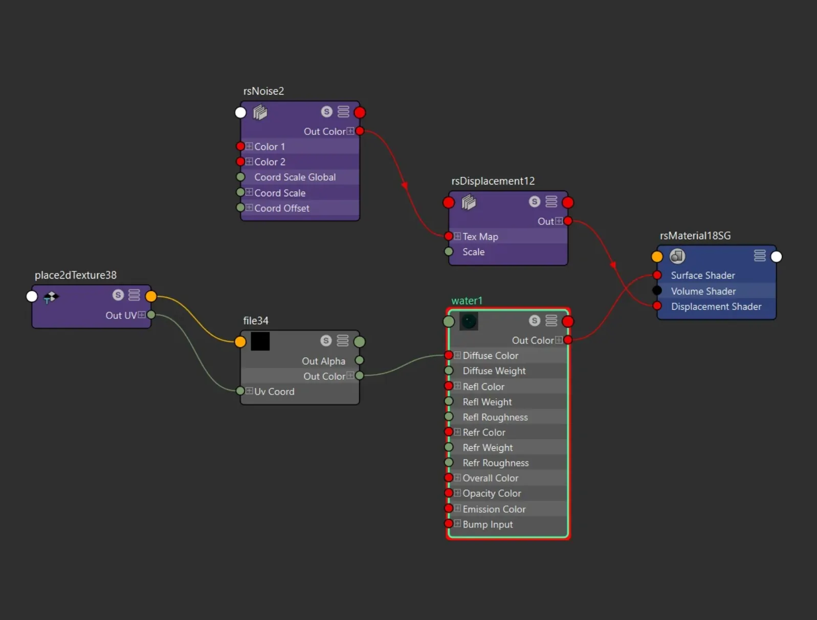Toggle the solo S button on rsNoise2
Viewport: 817px width, 620px height.
click(x=326, y=111)
